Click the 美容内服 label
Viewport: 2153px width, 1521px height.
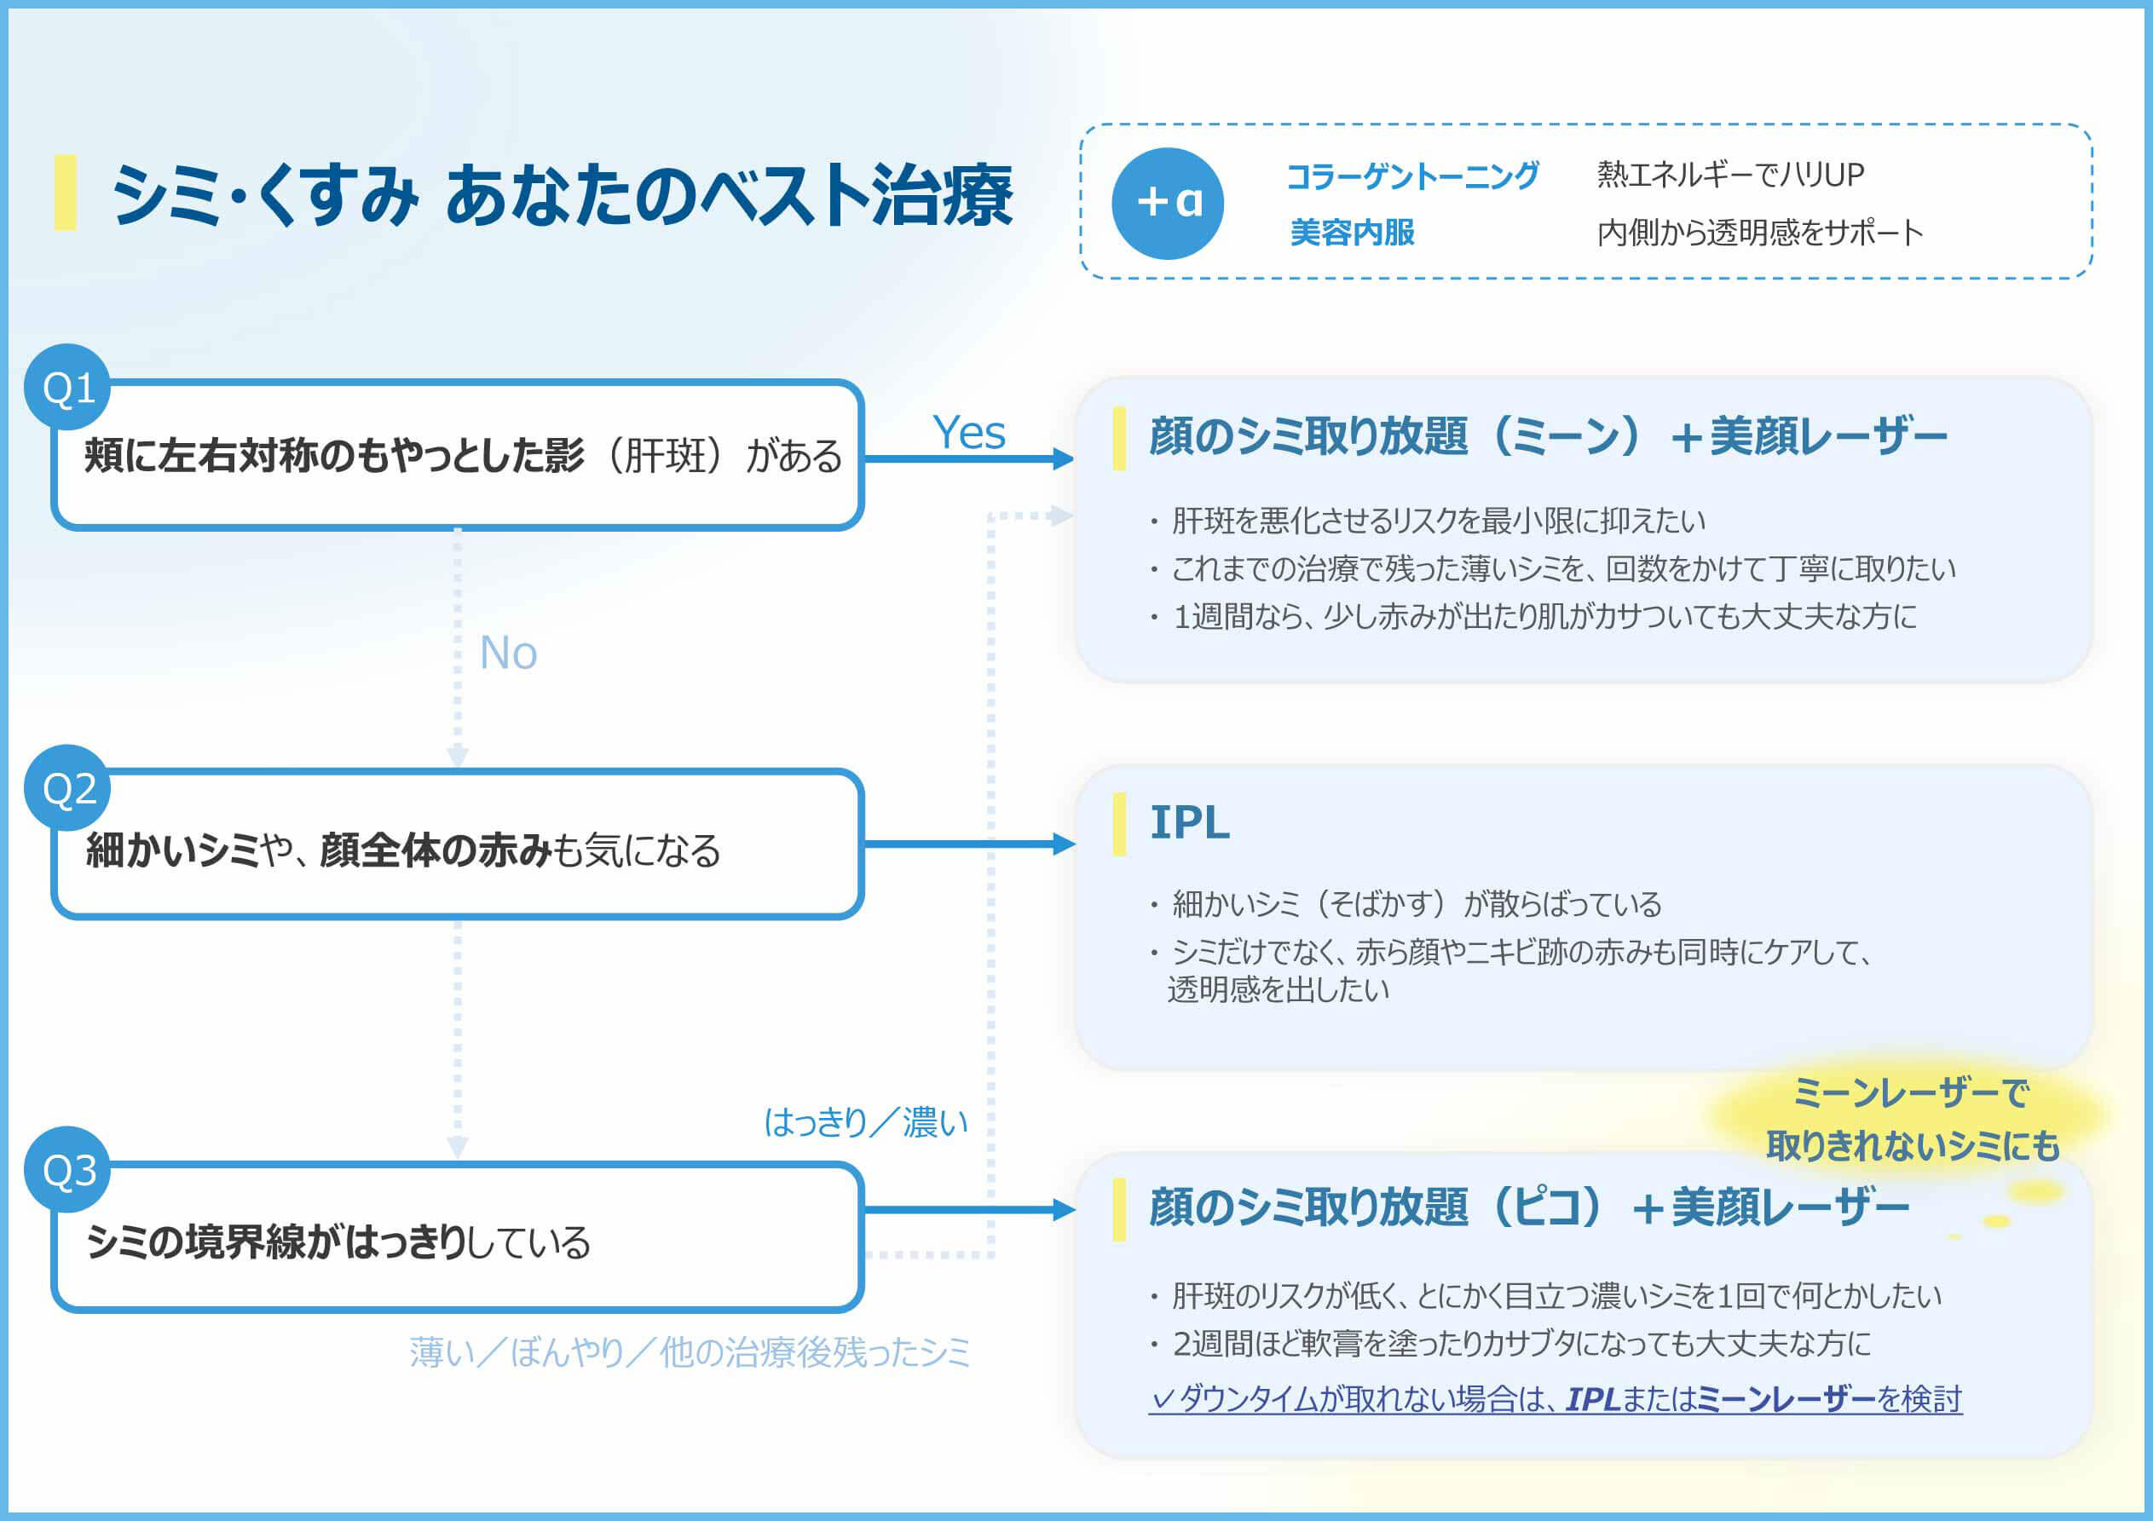(x=1351, y=233)
